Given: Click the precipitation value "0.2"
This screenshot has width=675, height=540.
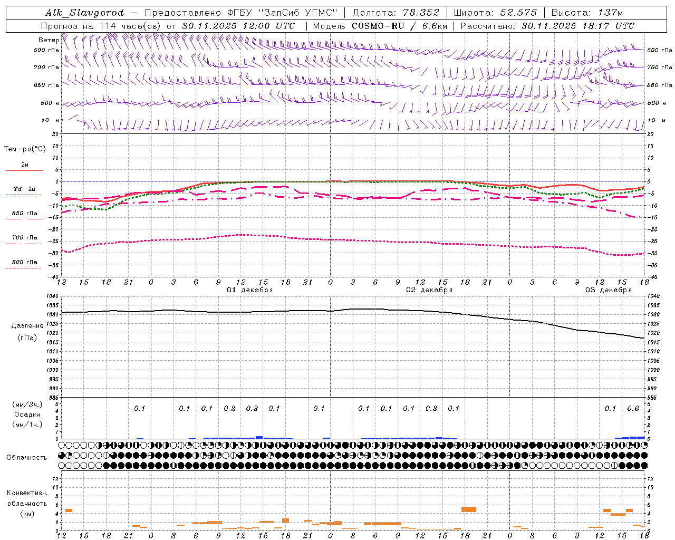Looking at the screenshot, I should (x=229, y=409).
